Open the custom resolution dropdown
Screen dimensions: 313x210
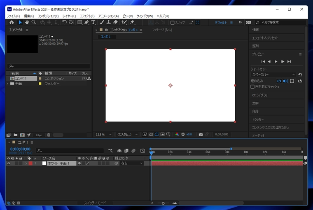tap(127, 135)
